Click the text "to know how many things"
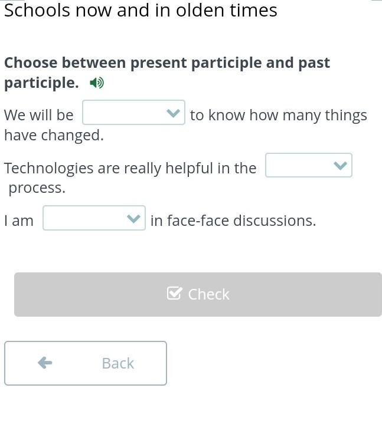Image resolution: width=382 pixels, height=434 pixels. pos(278,115)
